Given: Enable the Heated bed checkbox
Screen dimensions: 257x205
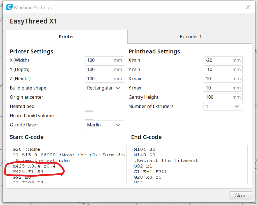Looking at the screenshot, I should coord(89,106).
